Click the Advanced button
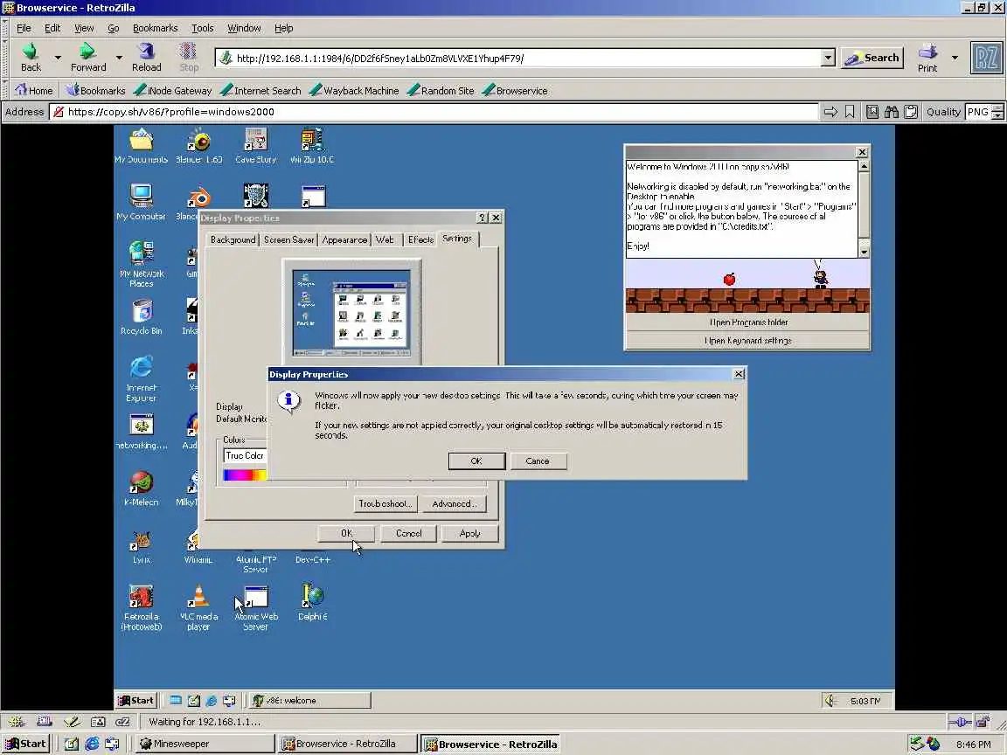This screenshot has width=1007, height=755. pyautogui.click(x=455, y=504)
